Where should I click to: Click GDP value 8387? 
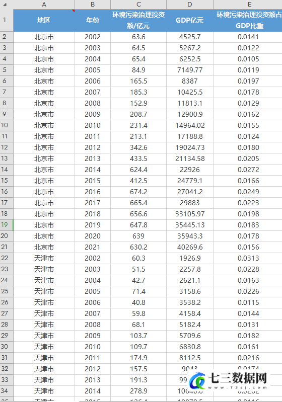coord(190,82)
